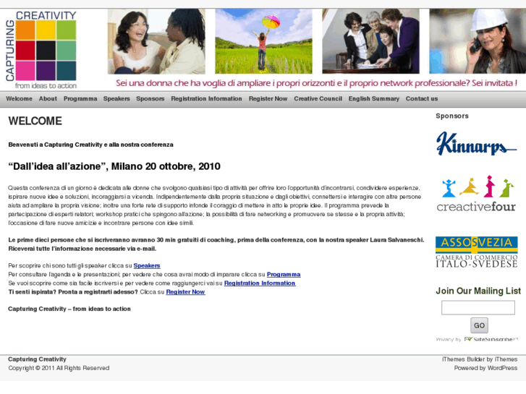Open the creativefour sponsor logo
Viewport: 526px width, 394px height.
pos(476,194)
